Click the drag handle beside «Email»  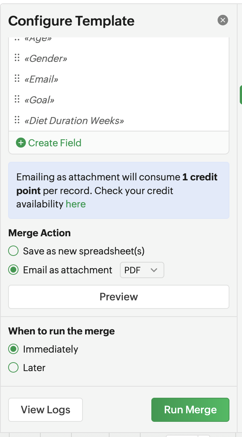(x=17, y=78)
